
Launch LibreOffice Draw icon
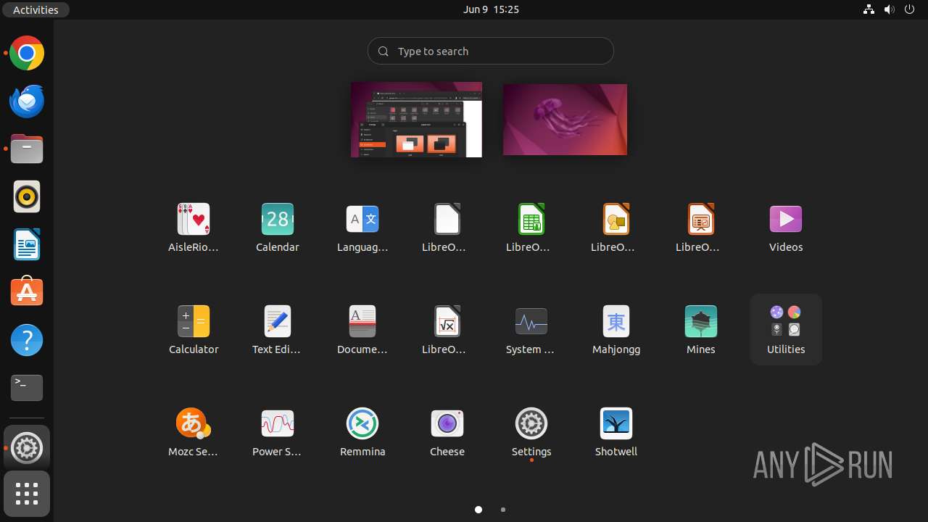pyautogui.click(x=616, y=228)
